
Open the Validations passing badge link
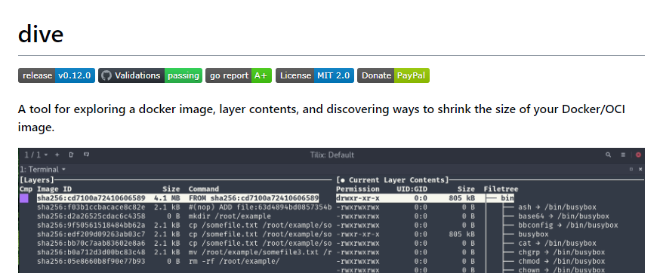pos(150,75)
